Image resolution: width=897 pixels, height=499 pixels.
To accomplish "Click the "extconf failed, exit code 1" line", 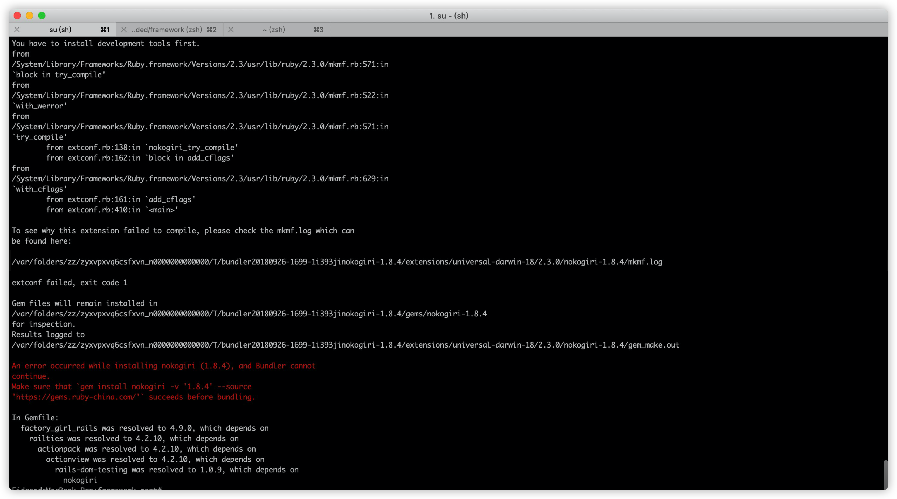I will (x=70, y=283).
